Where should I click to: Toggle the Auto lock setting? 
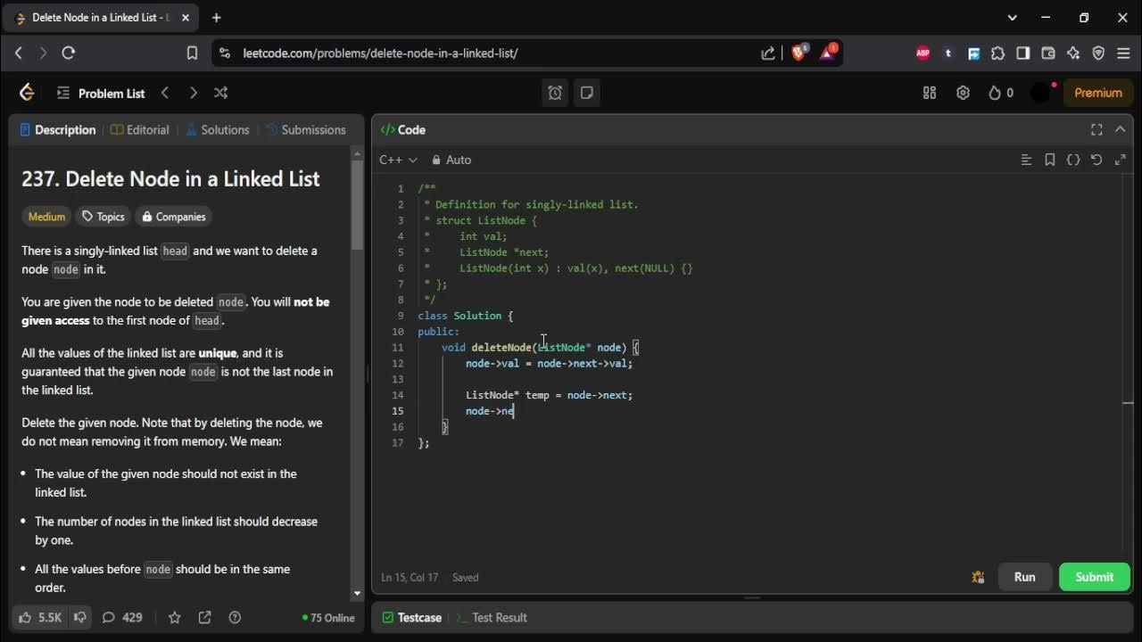pos(451,160)
